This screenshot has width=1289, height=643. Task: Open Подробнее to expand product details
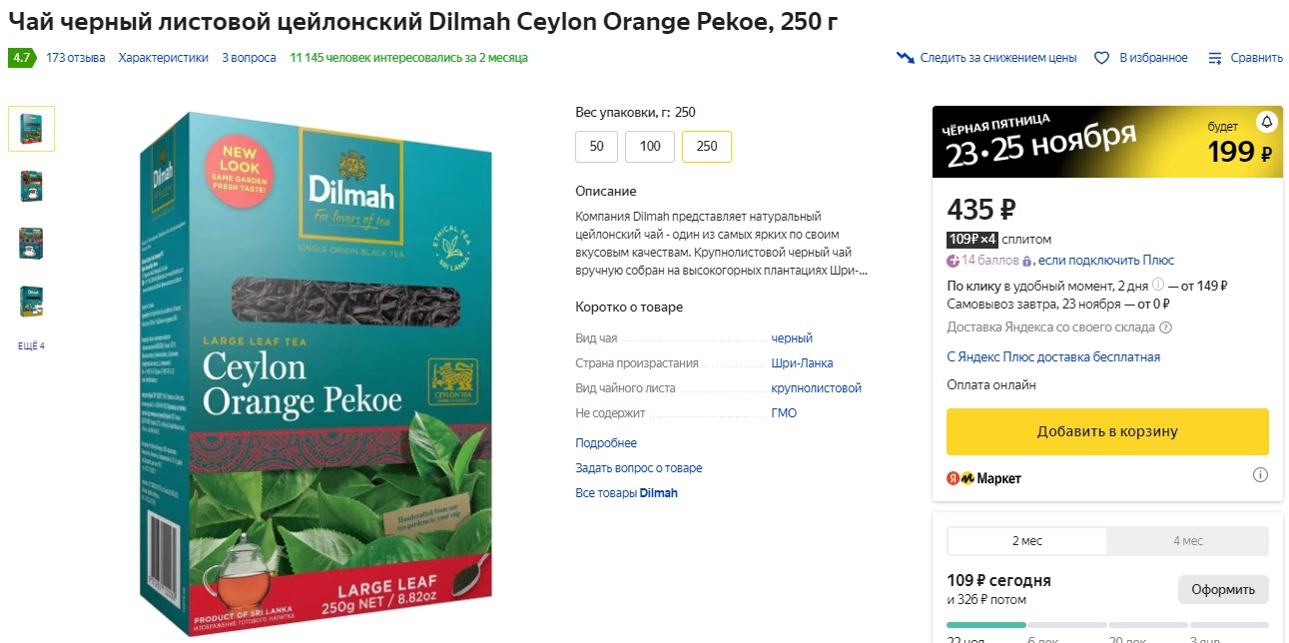point(604,442)
